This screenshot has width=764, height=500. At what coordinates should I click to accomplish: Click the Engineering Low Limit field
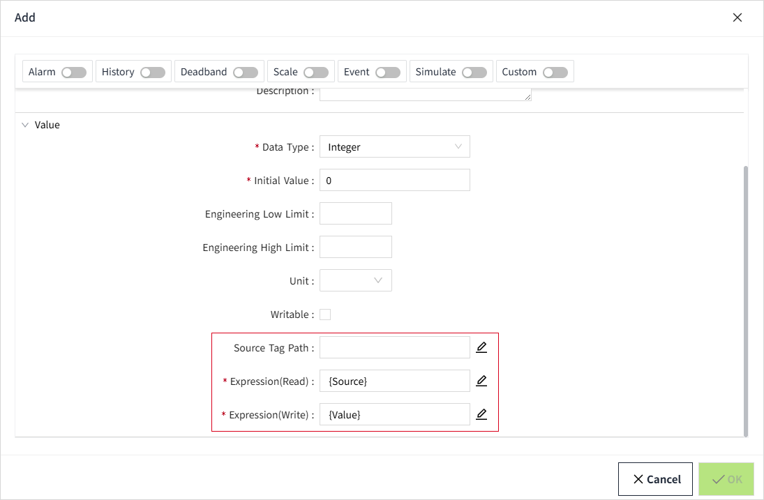point(356,213)
